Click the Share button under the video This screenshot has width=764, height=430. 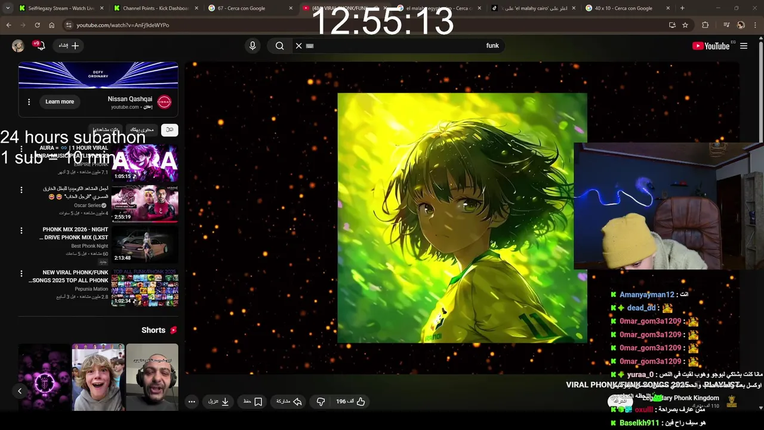(x=289, y=401)
